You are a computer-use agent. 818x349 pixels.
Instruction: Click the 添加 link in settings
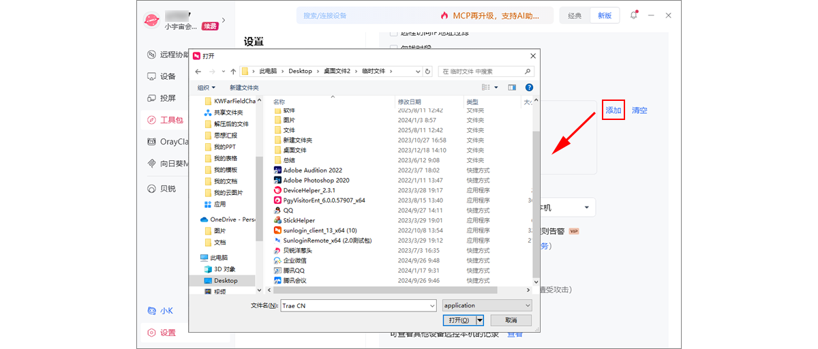coord(613,110)
